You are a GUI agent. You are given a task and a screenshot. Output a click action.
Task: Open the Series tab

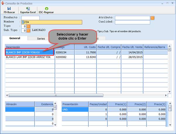41,38
